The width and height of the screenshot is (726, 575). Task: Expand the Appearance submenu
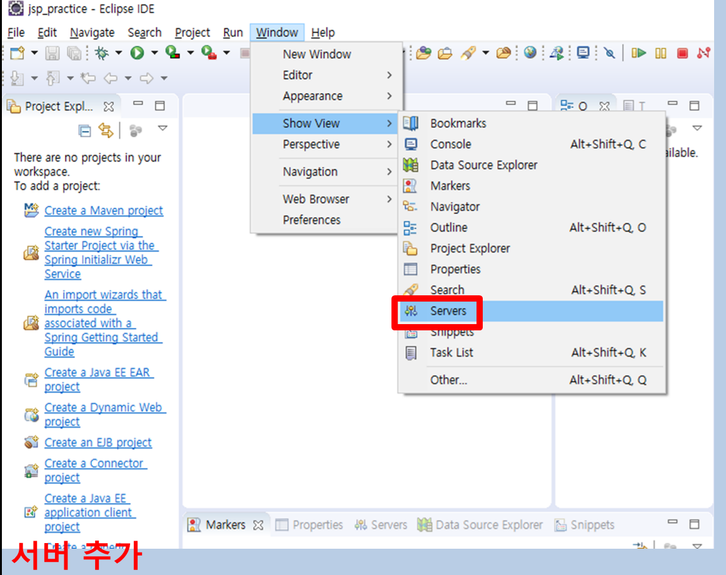pos(326,96)
